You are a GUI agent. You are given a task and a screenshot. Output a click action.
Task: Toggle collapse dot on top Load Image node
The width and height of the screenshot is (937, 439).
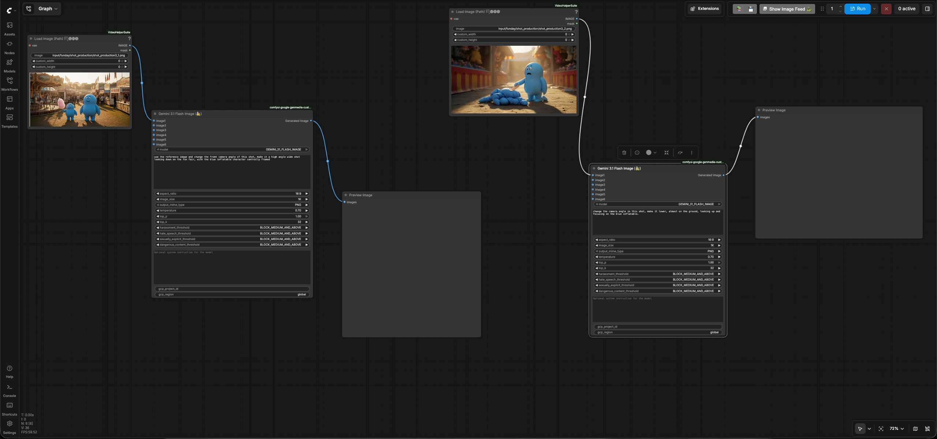point(453,12)
